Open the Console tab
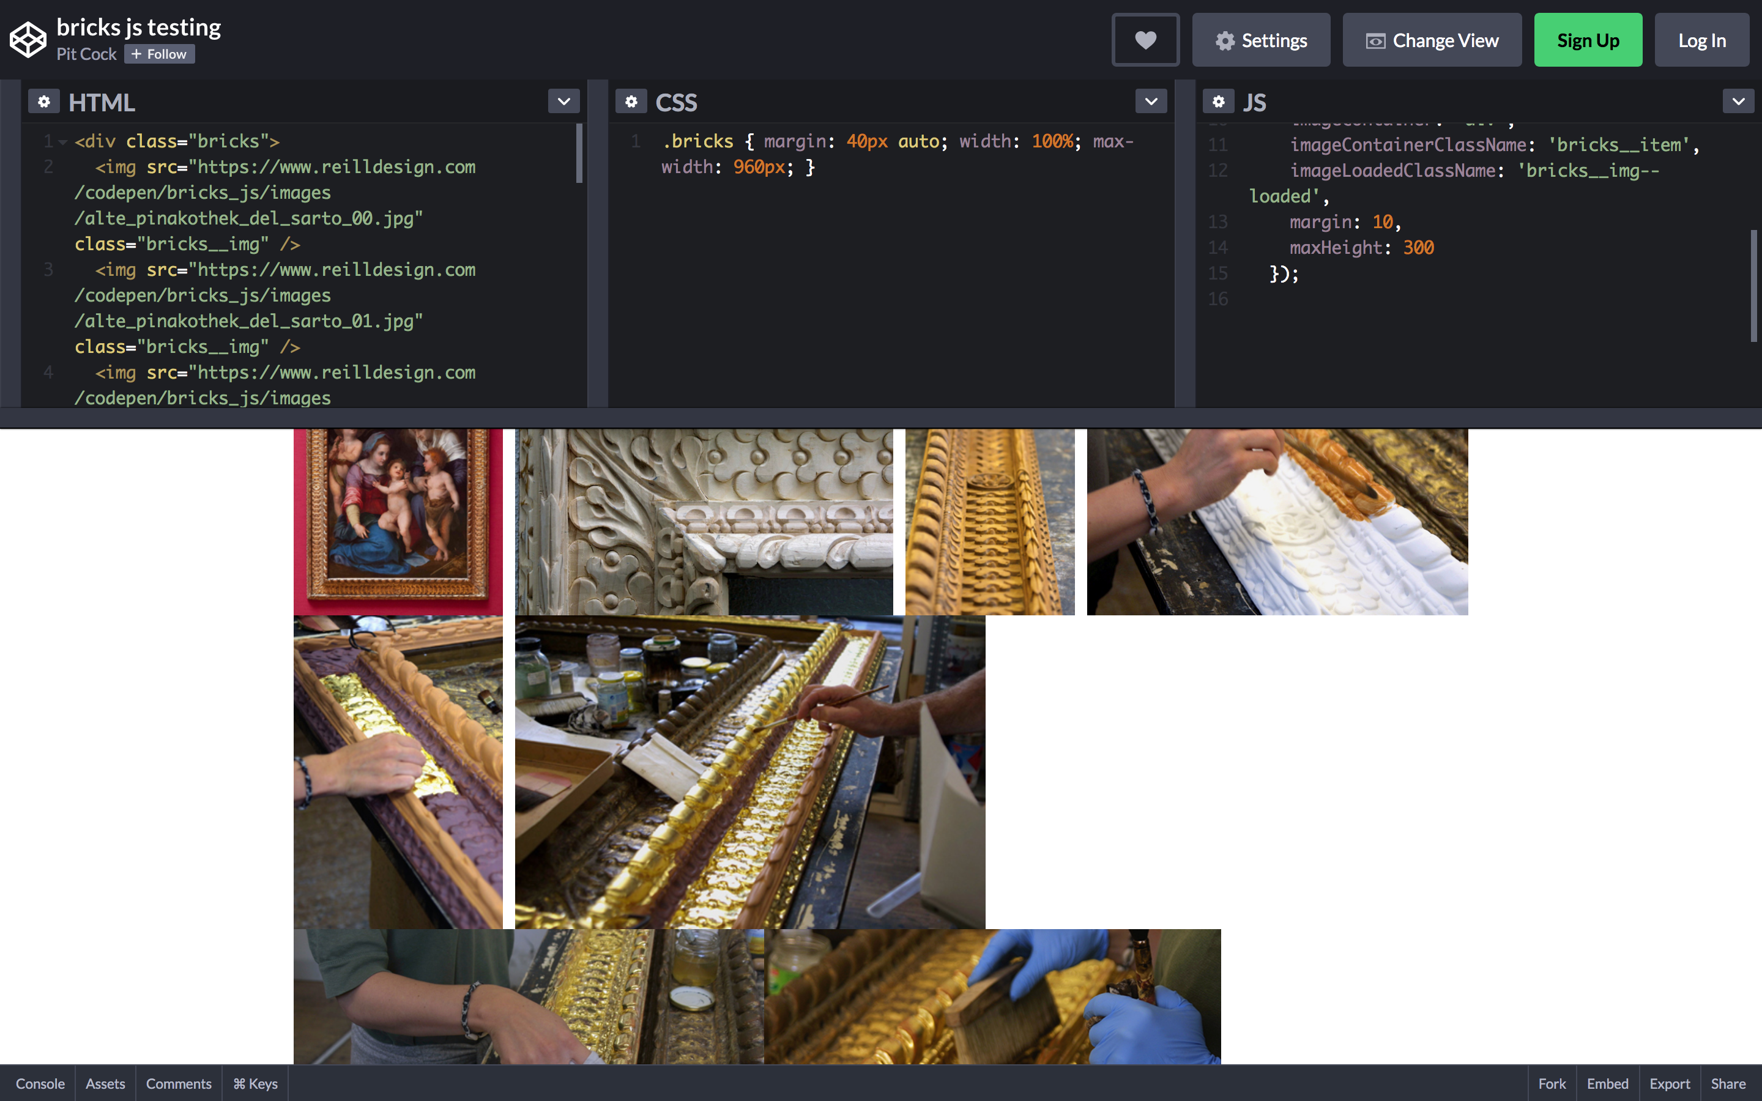 point(40,1083)
